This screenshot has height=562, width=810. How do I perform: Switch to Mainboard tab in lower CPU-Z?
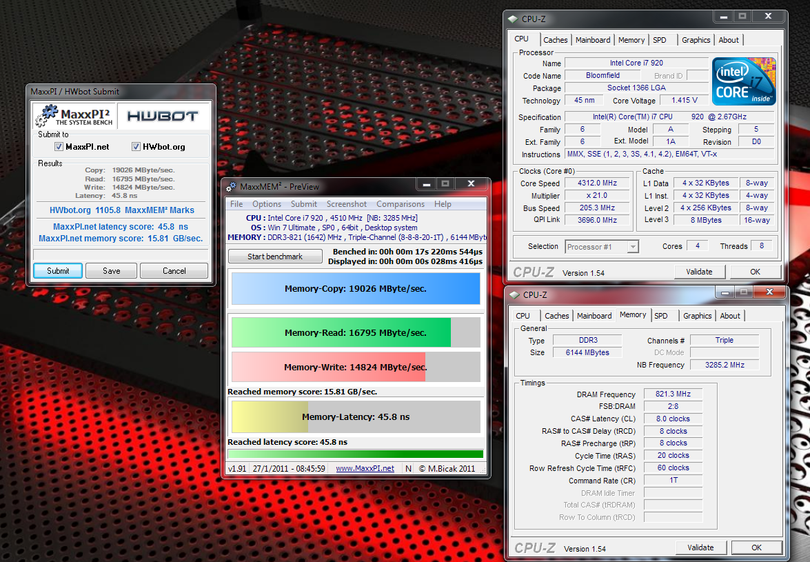pos(594,316)
